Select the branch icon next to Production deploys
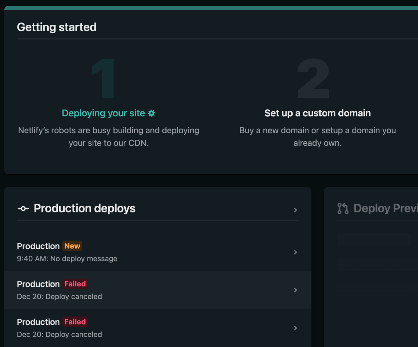Screen dimensions: 418x347 coord(23,209)
